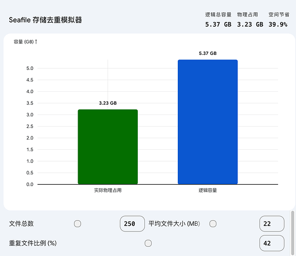Click the blue 逻辑容量 bar
This screenshot has height=256, width=296.
[x=208, y=122]
